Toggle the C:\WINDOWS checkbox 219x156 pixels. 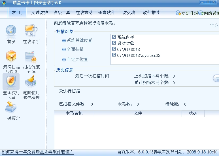[x=114, y=49]
